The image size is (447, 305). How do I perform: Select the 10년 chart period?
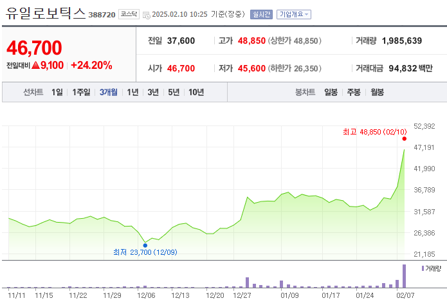[196, 92]
